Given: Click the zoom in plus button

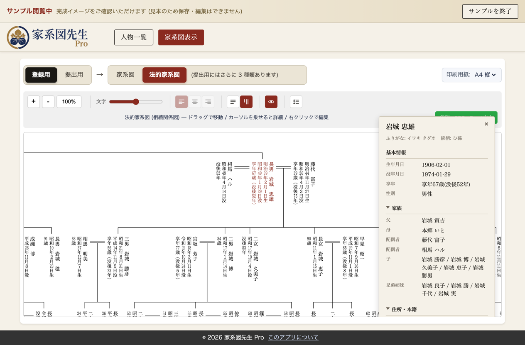Looking at the screenshot, I should [34, 102].
